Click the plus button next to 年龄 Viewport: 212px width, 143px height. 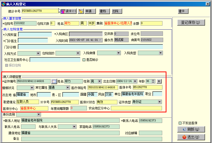159,81
